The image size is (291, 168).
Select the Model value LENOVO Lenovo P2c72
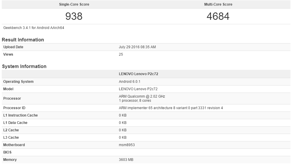pyautogui.click(x=138, y=89)
